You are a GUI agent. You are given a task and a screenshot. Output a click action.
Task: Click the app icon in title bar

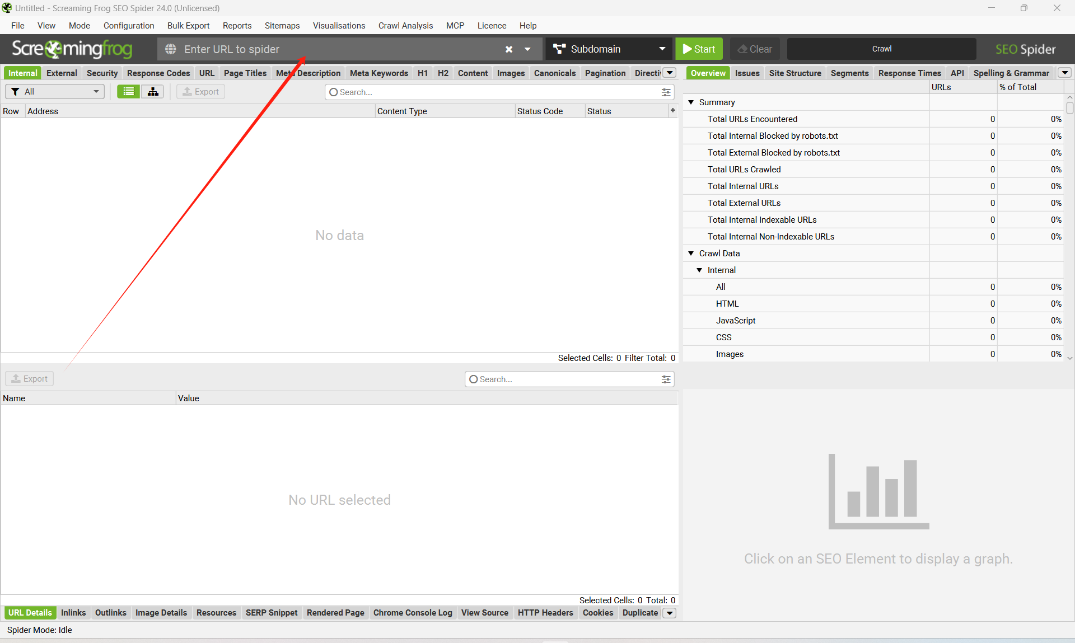(x=7, y=8)
